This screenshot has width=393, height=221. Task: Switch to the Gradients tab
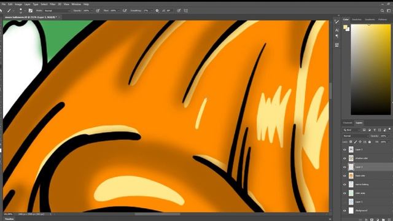point(370,20)
